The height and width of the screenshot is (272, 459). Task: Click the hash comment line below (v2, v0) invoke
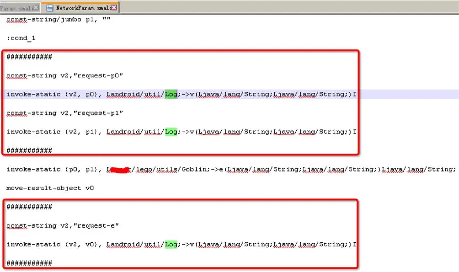(29, 263)
